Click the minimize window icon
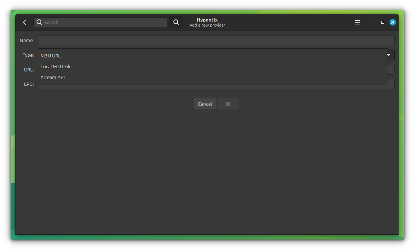Image resolution: width=415 pixels, height=251 pixels. [x=372, y=22]
